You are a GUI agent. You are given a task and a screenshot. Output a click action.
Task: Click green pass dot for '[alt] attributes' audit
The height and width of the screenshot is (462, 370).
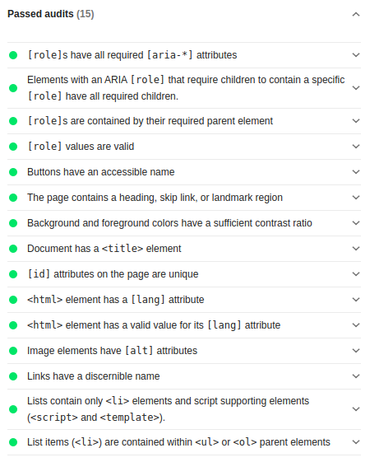[13, 351]
